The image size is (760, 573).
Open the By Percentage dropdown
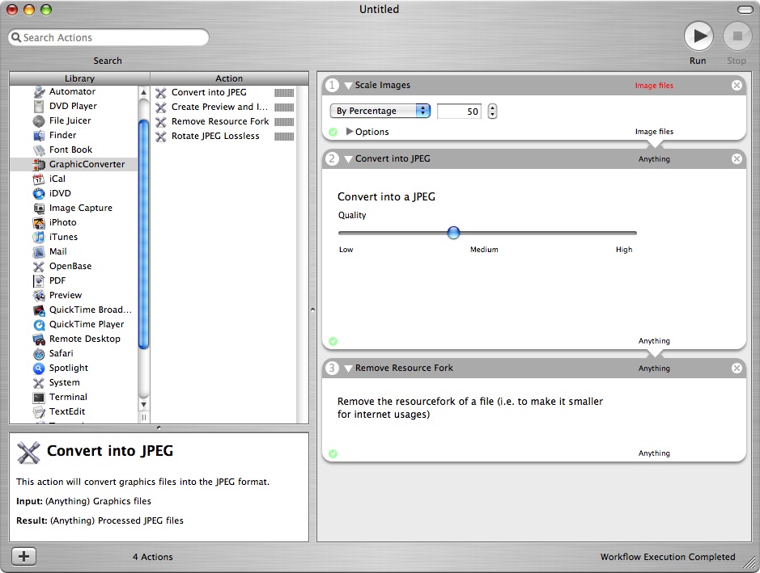(x=380, y=111)
